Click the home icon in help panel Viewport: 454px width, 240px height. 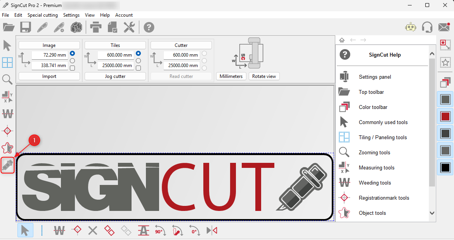(x=342, y=40)
